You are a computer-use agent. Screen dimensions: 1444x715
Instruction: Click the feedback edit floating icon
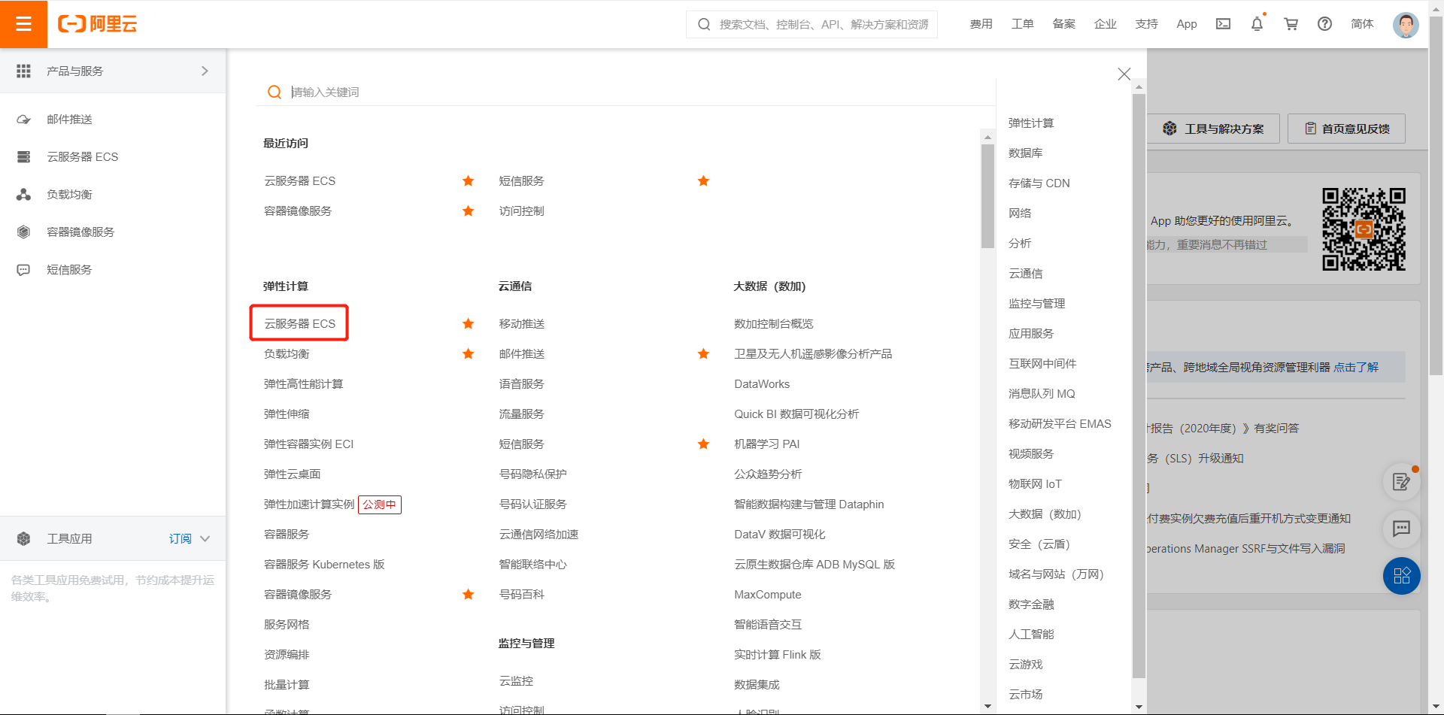(x=1402, y=482)
